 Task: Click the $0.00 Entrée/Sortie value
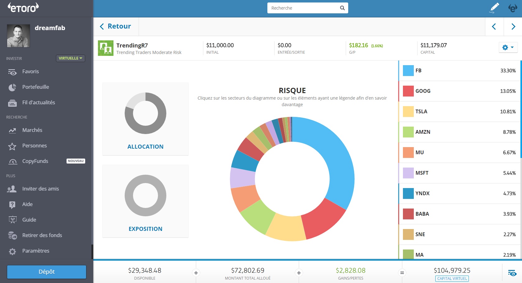coord(284,45)
